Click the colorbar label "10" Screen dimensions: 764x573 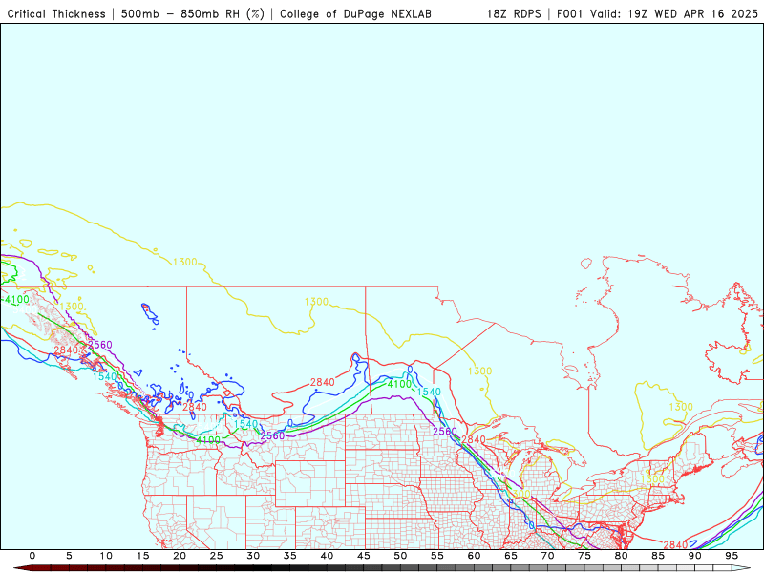[x=106, y=556]
